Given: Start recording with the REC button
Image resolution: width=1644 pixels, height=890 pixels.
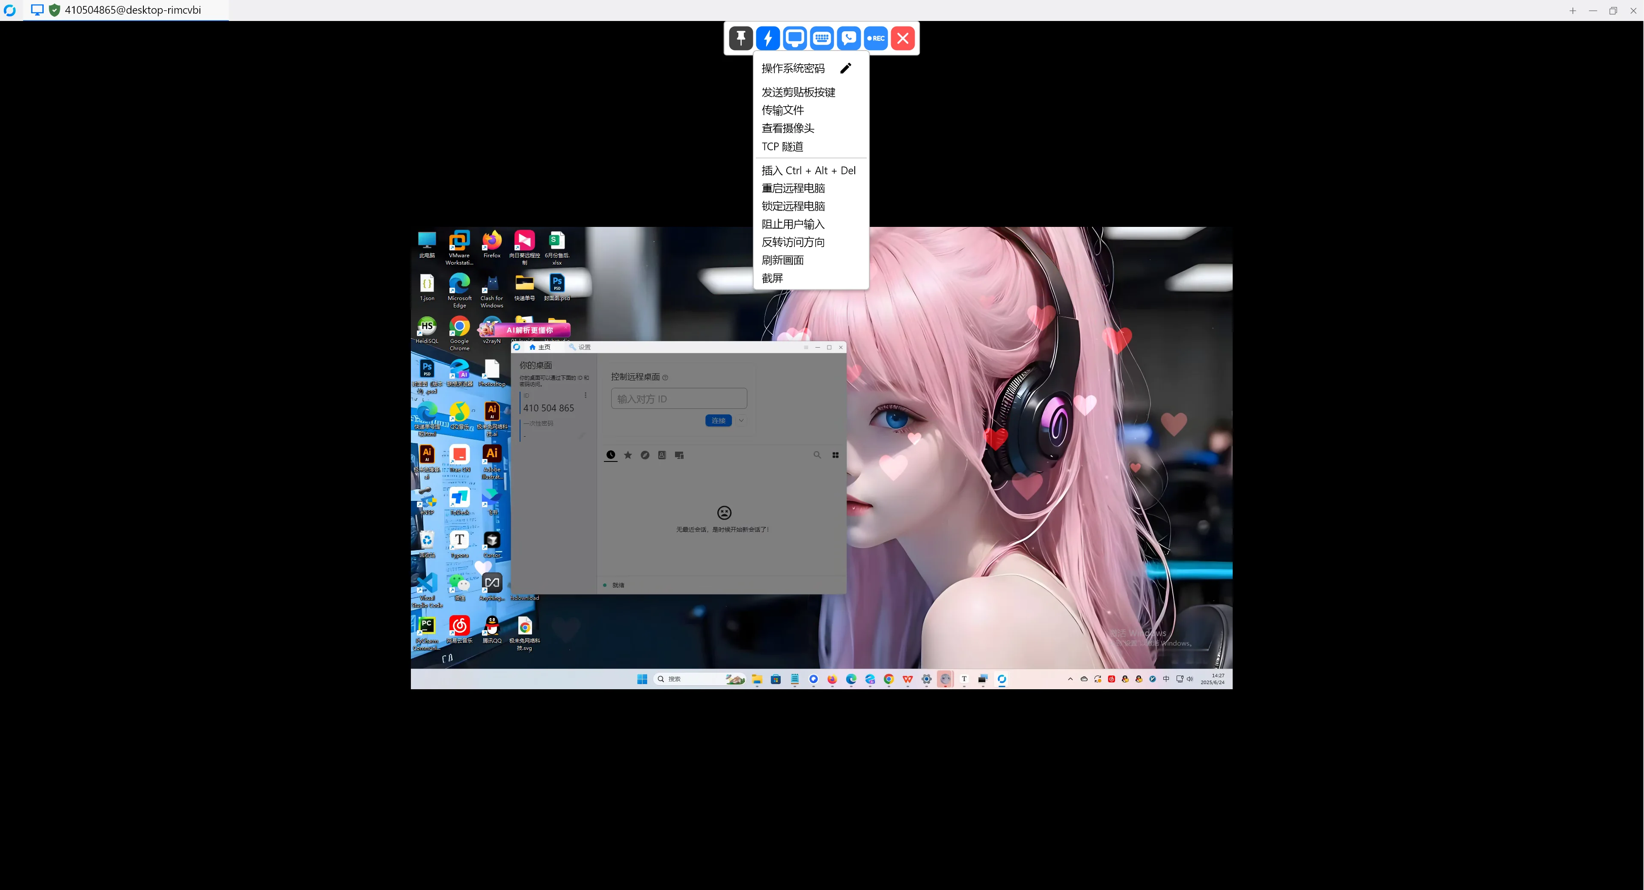Looking at the screenshot, I should (x=876, y=38).
